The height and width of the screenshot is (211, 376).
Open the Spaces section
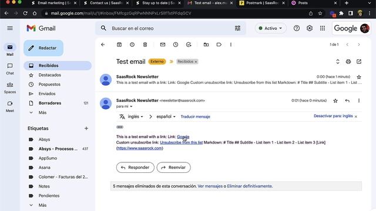pyautogui.click(x=10, y=88)
